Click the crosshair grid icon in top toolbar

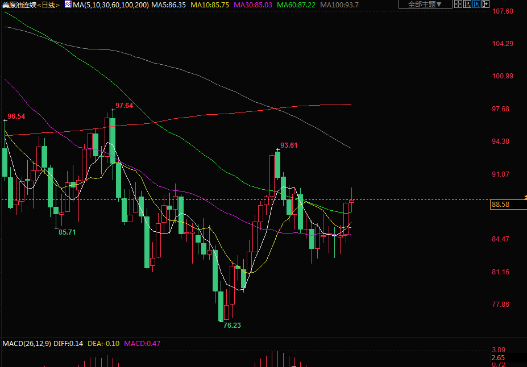pyautogui.click(x=458, y=5)
